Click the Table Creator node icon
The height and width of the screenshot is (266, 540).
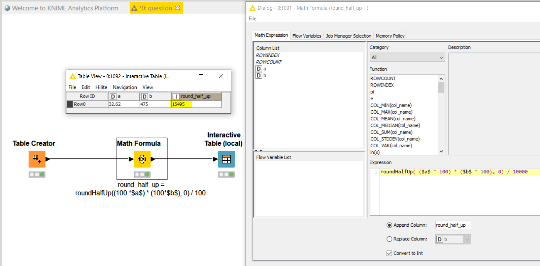(37, 159)
